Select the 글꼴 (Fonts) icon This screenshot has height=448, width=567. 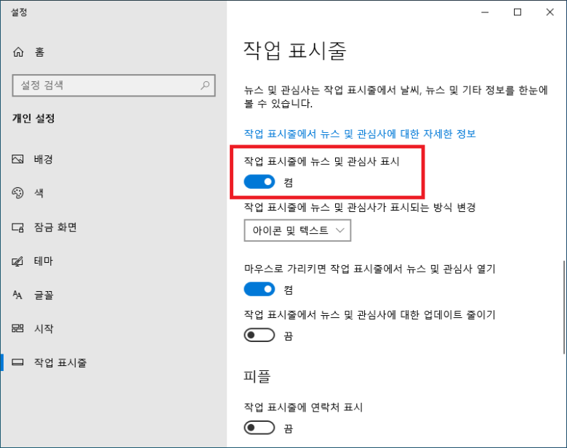pyautogui.click(x=19, y=295)
